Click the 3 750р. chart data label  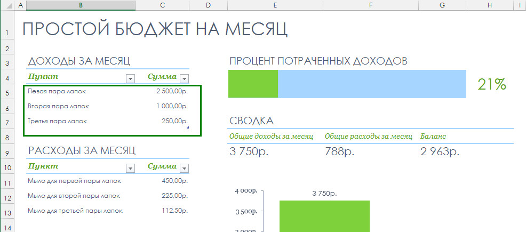[x=324, y=194]
